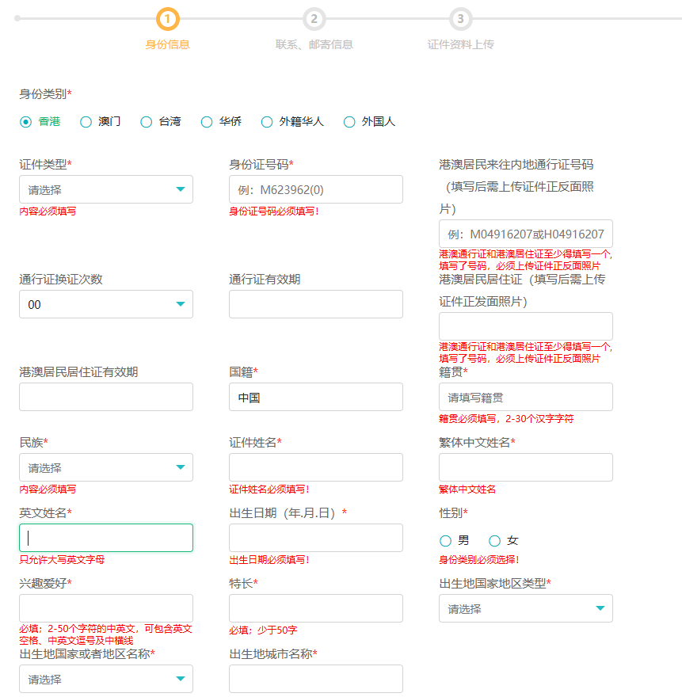Click the 籍贯 input field
682x697 pixels.
[x=525, y=397]
